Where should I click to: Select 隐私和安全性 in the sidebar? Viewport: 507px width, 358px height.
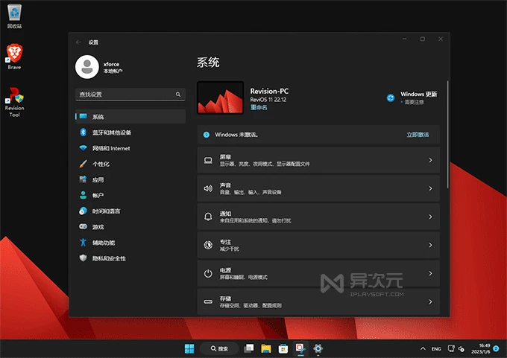pos(109,258)
